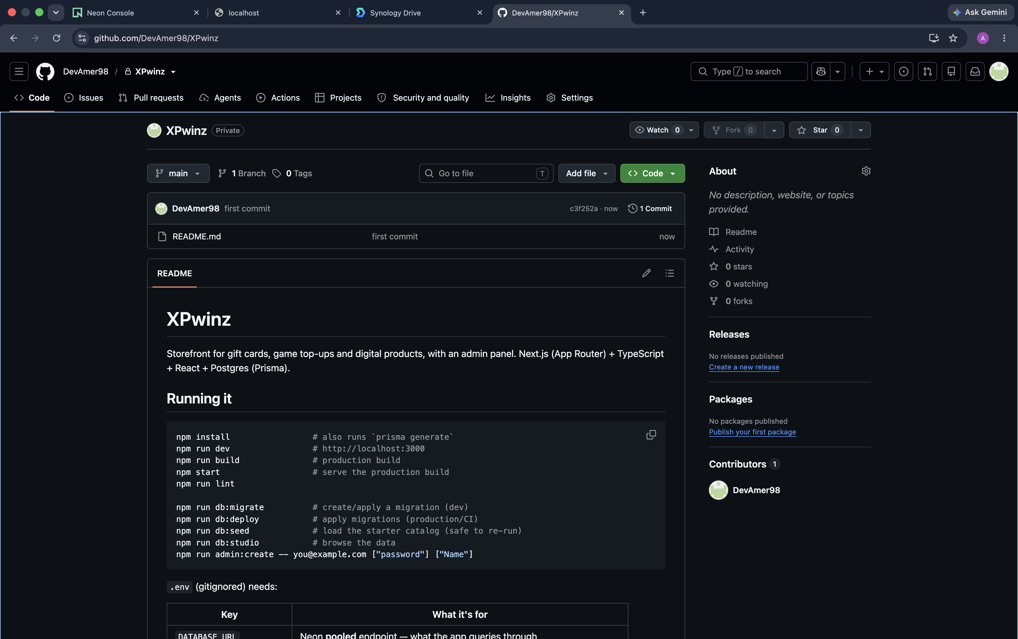Image resolution: width=1018 pixels, height=639 pixels.
Task: Edit the README with the pencil icon
Action: click(646, 273)
